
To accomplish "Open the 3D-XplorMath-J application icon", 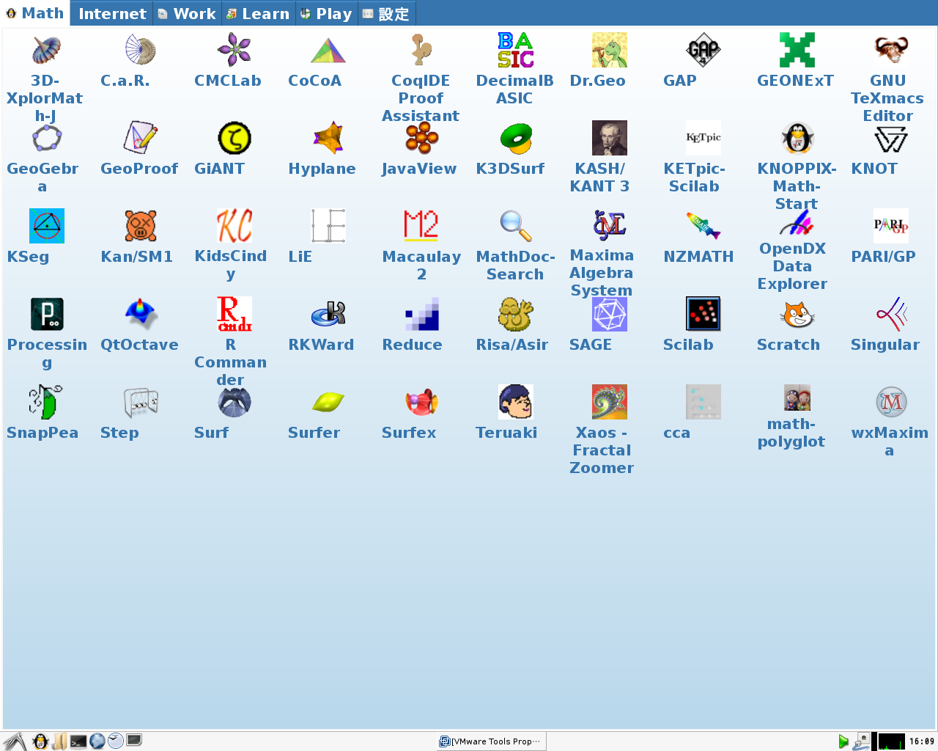I will tap(47, 50).
